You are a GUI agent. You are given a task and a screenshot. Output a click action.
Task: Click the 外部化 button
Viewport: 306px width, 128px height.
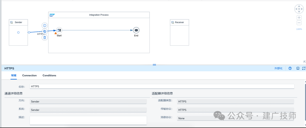tap(278, 69)
